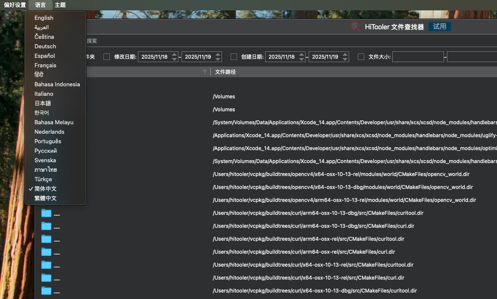Click stepper on 修改日期 end date field
The height and width of the screenshot is (299, 497).
tap(218, 57)
